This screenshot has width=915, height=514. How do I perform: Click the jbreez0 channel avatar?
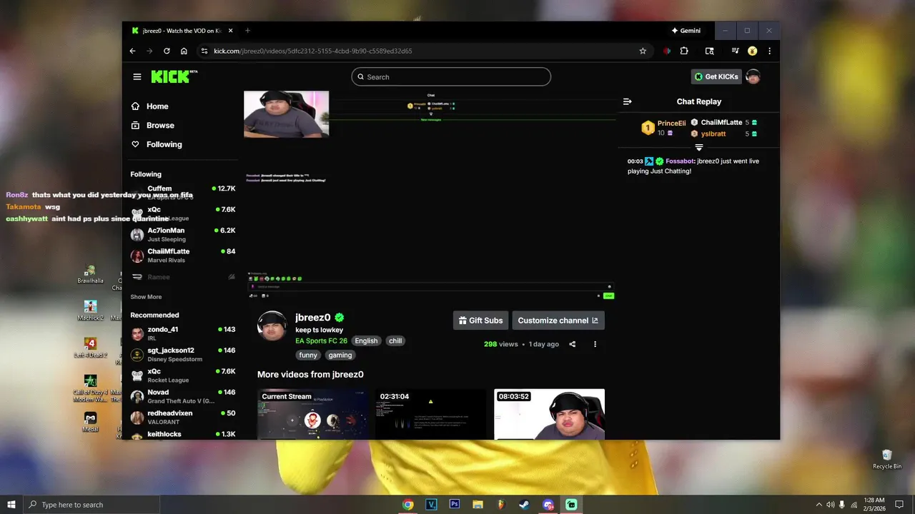pyautogui.click(x=272, y=326)
